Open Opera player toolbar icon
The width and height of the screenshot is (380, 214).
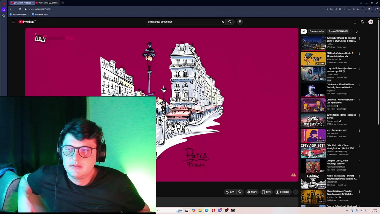[x=345, y=9]
